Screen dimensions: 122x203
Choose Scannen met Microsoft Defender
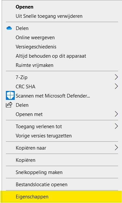[53, 96]
